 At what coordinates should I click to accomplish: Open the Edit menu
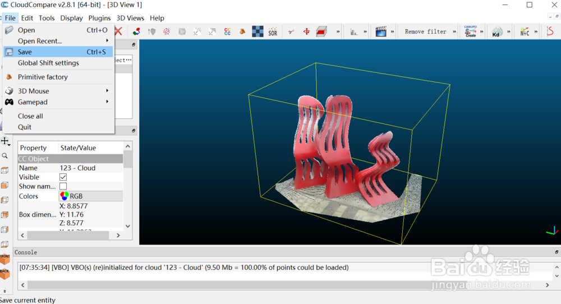pyautogui.click(x=27, y=18)
